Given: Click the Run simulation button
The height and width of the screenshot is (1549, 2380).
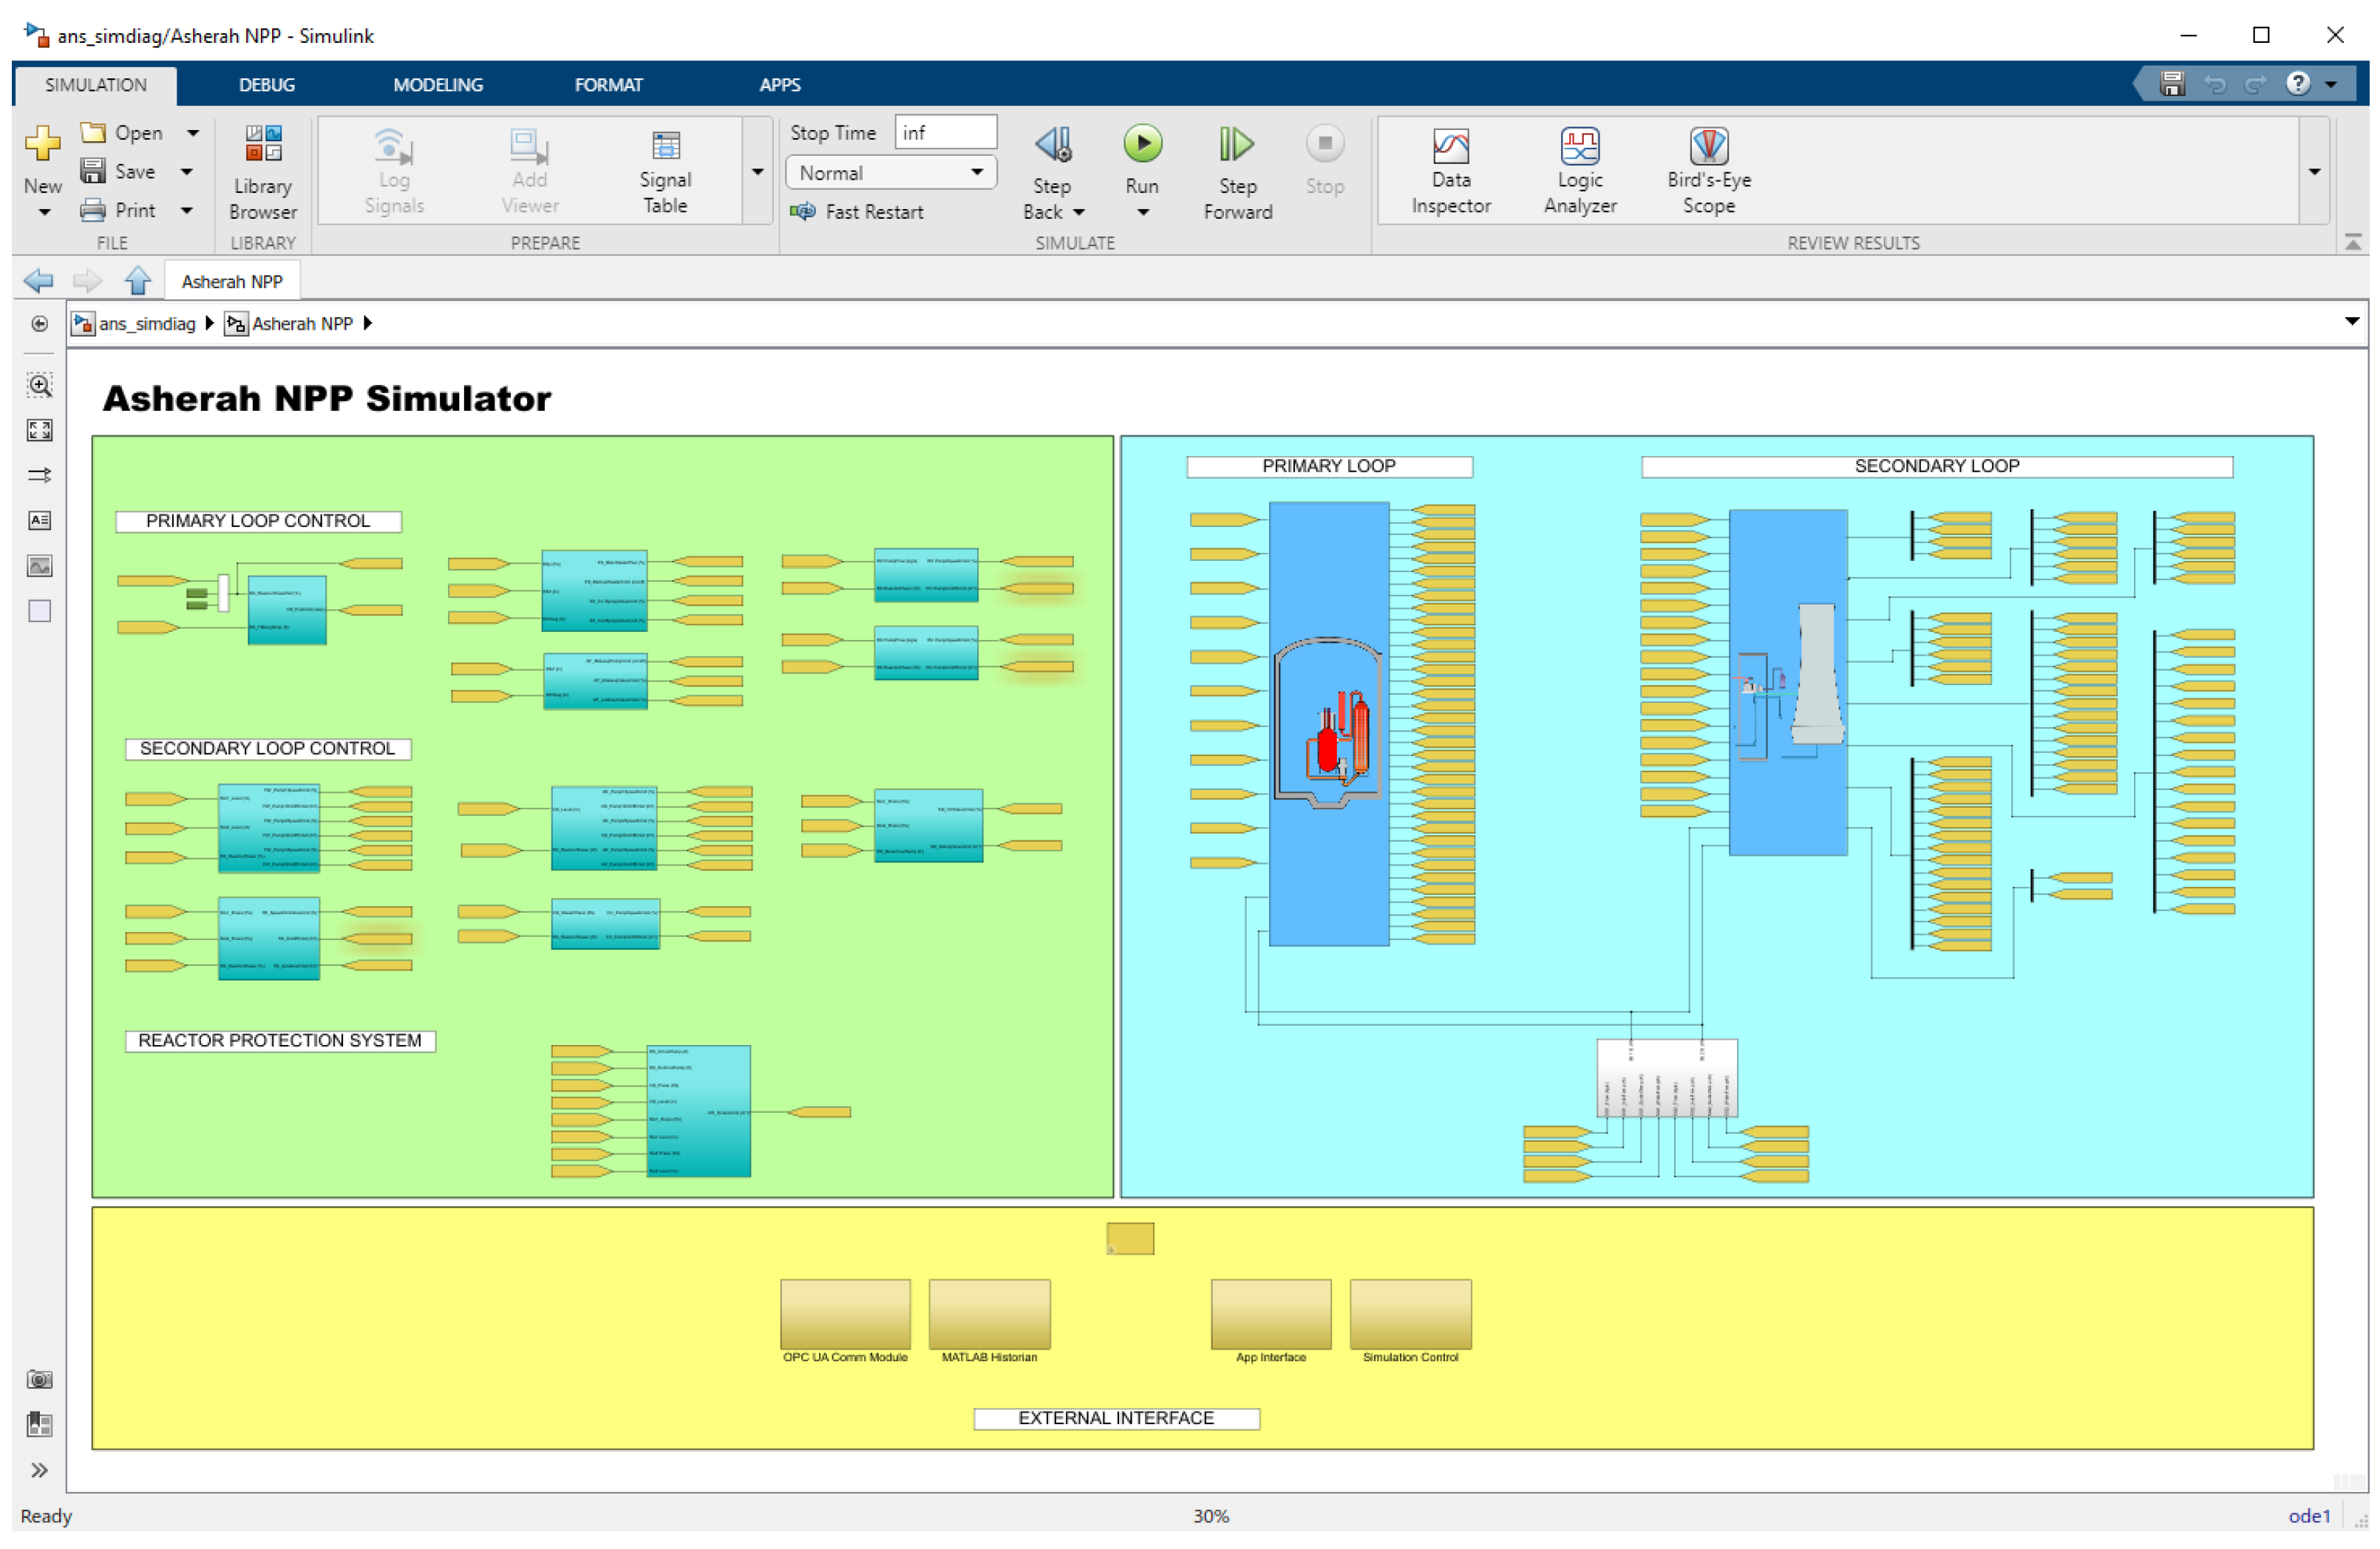Looking at the screenshot, I should pyautogui.click(x=1142, y=146).
